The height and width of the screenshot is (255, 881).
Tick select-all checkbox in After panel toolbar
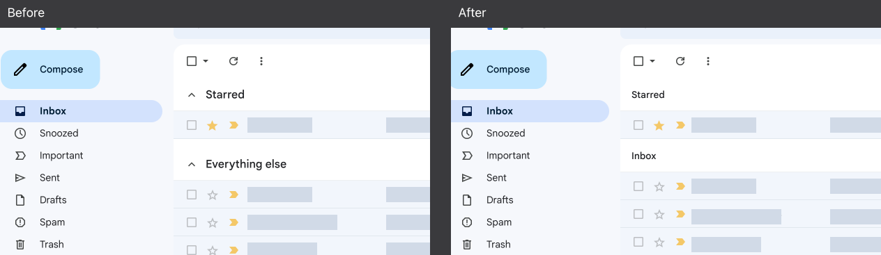tap(638, 61)
